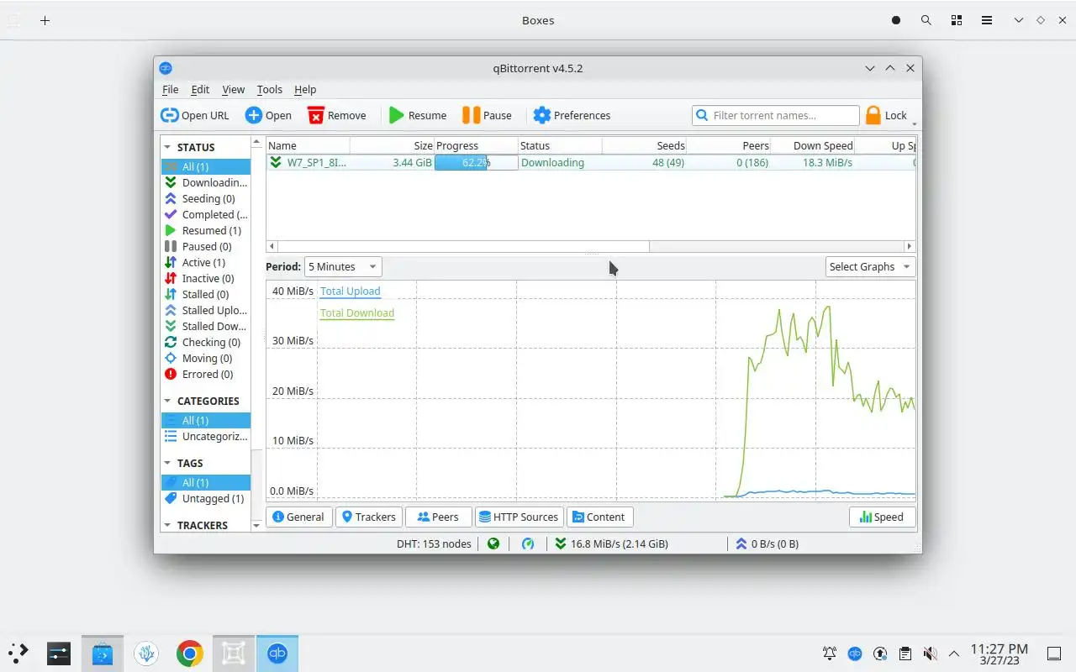Click the DHT: 153 nodes status text
Screen dimensions: 1076x672
(434, 543)
